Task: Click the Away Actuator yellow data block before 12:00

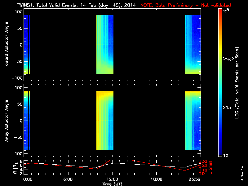Action: click(x=105, y=120)
